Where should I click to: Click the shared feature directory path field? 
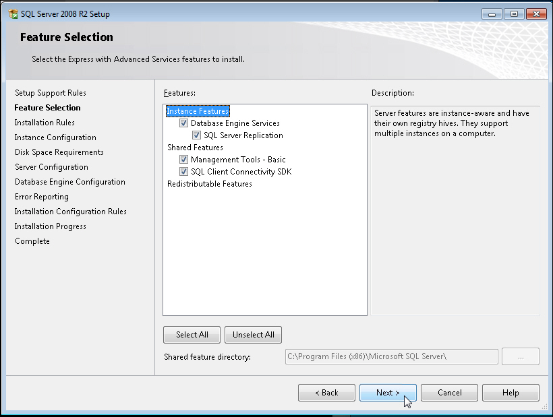pos(391,356)
